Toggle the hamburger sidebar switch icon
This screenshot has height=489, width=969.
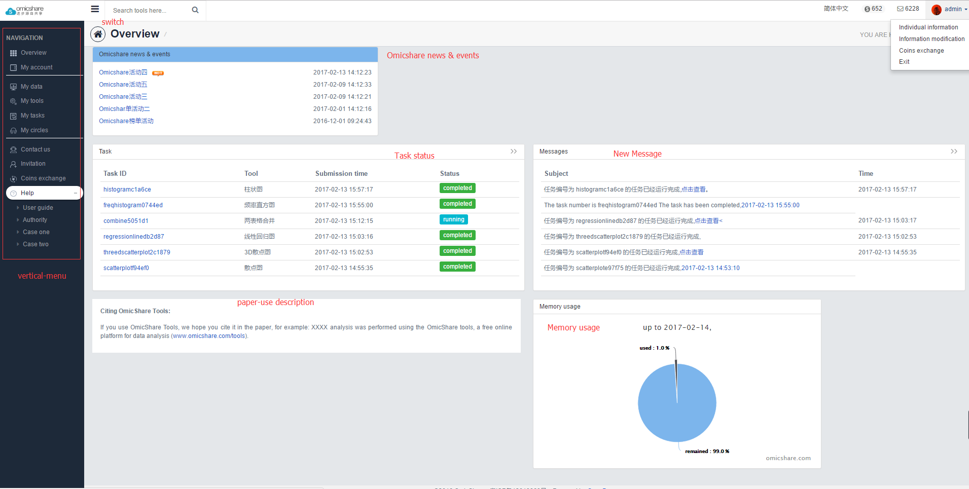(x=95, y=9)
